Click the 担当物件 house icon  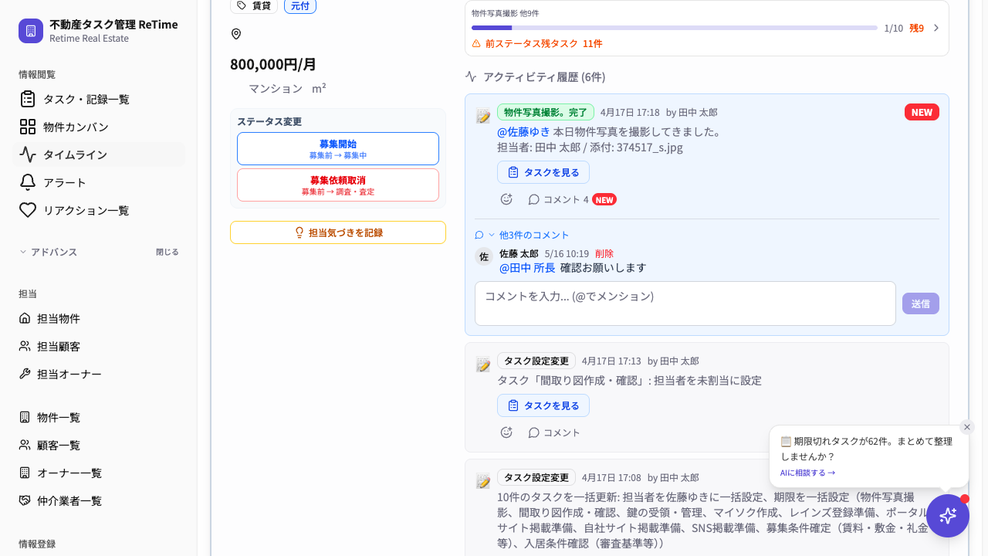[25, 318]
